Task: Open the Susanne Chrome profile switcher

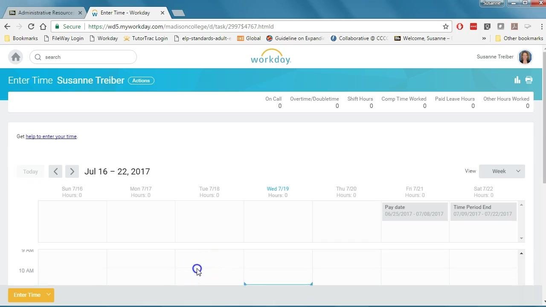Action: click(492, 3)
